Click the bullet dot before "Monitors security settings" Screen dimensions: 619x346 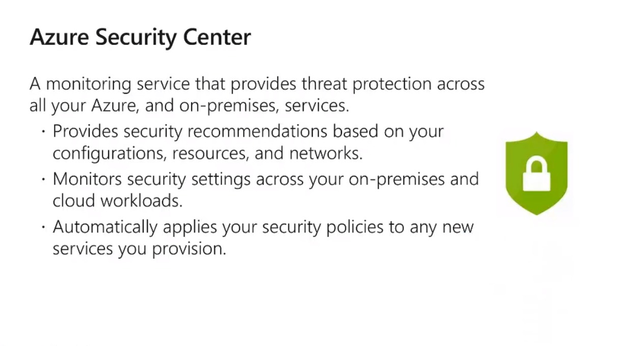44,179
